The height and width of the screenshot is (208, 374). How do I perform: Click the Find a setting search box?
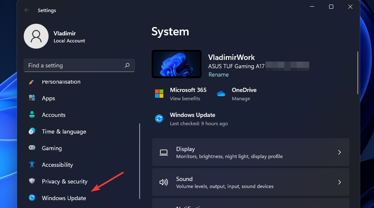click(79, 65)
